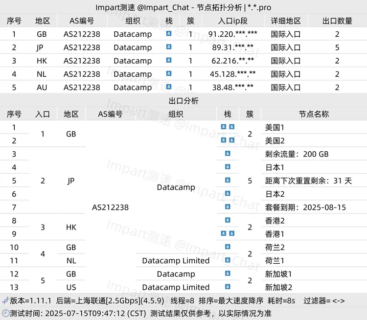This screenshot has height=320, width=367.
Task: Click the clock icon beside 测试时间
Action: tap(5, 313)
